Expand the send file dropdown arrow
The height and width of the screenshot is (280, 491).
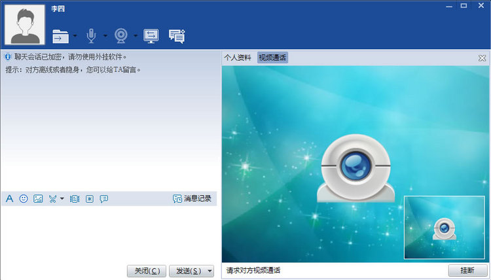pyautogui.click(x=75, y=36)
